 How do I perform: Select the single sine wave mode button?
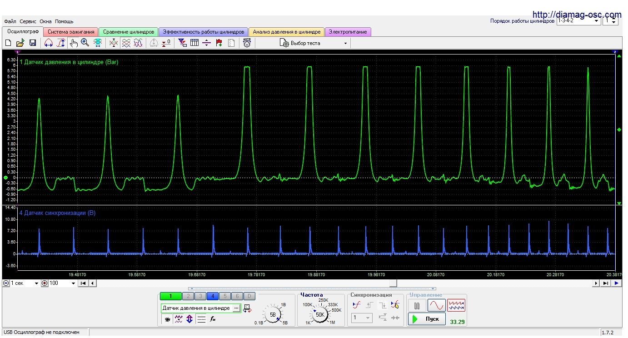[437, 305]
